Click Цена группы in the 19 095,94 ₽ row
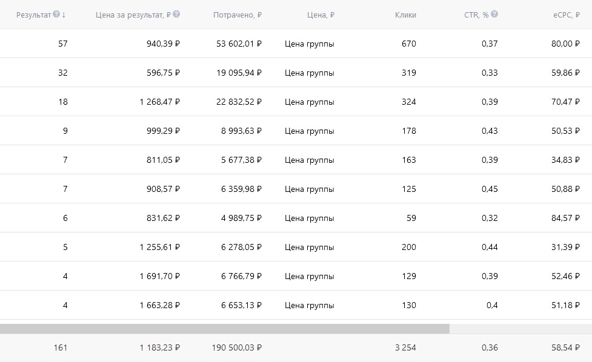This screenshot has height=362, width=592. click(x=309, y=73)
